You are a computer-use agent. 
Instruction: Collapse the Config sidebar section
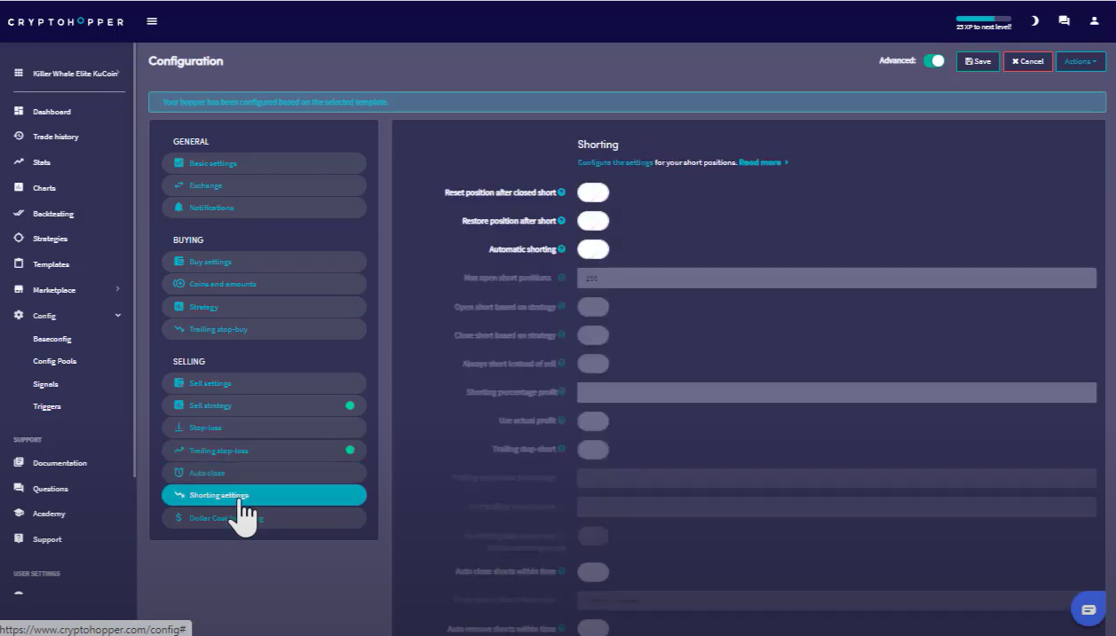(x=117, y=316)
